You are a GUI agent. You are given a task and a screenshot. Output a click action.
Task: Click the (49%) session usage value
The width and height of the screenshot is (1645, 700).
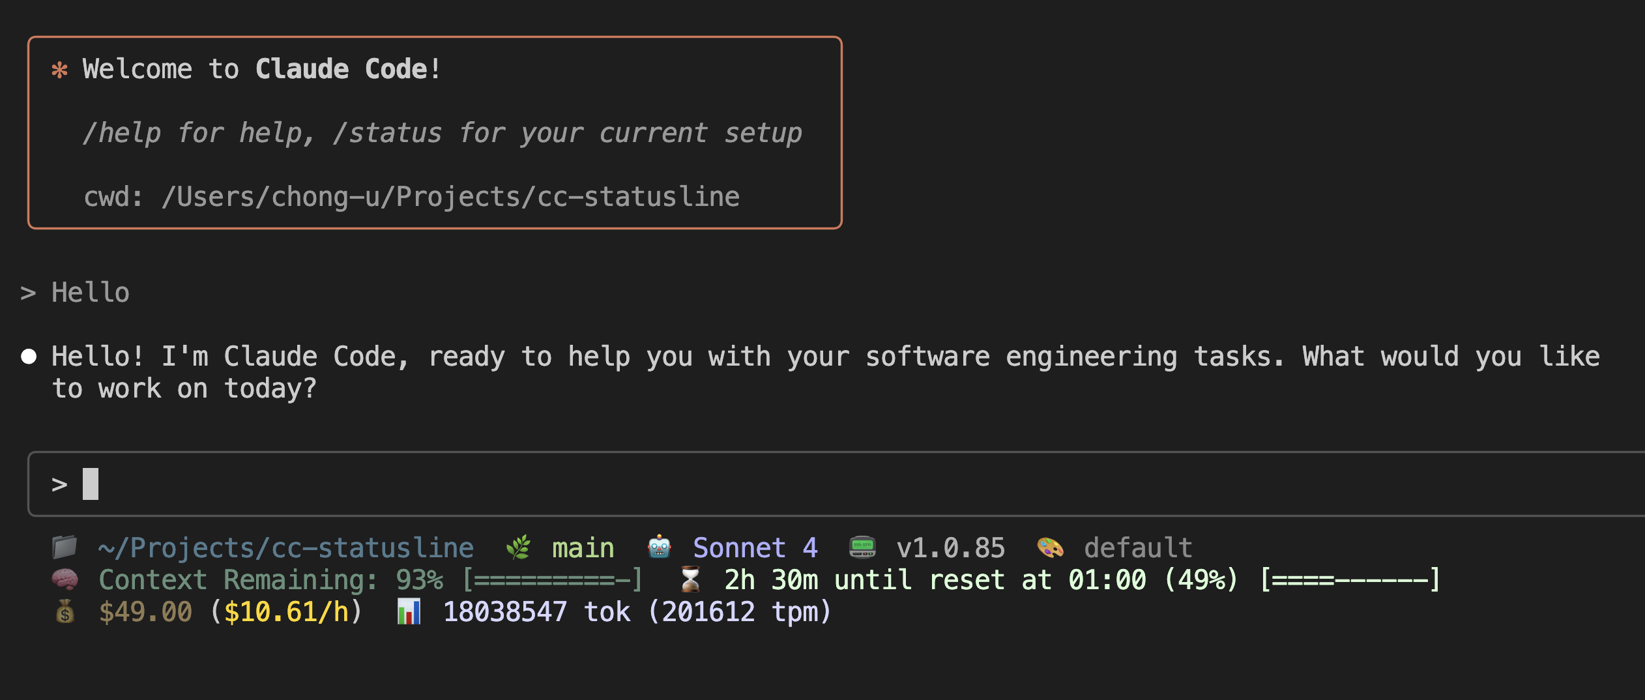(1201, 580)
